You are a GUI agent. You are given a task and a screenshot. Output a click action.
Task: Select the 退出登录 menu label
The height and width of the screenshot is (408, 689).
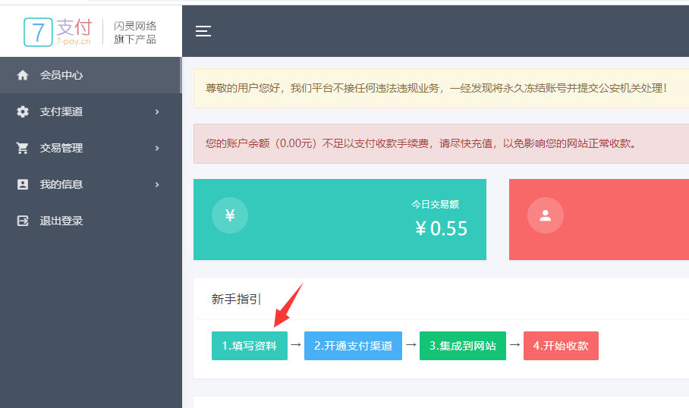(x=61, y=221)
